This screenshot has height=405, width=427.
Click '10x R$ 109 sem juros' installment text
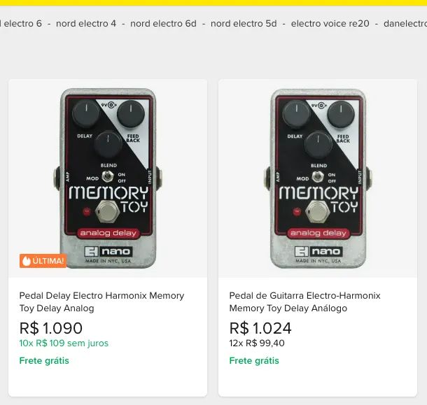tap(64, 343)
